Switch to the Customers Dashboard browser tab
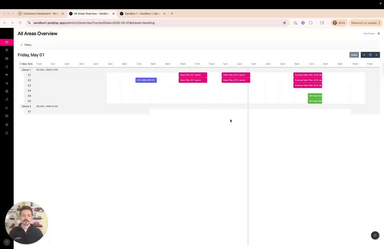Screen dimensions: 384x249 tap(41, 14)
